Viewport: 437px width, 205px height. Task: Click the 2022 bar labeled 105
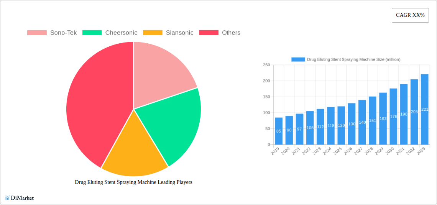[x=310, y=128]
